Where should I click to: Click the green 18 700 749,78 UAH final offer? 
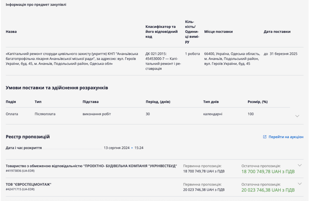[x=268, y=172]
